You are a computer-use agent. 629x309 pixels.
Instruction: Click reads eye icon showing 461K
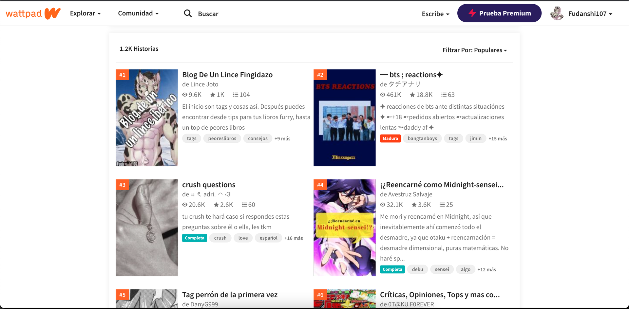383,95
